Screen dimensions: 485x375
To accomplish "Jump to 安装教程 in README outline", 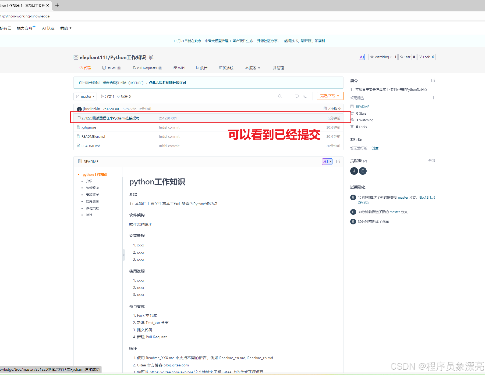I will tap(92, 194).
